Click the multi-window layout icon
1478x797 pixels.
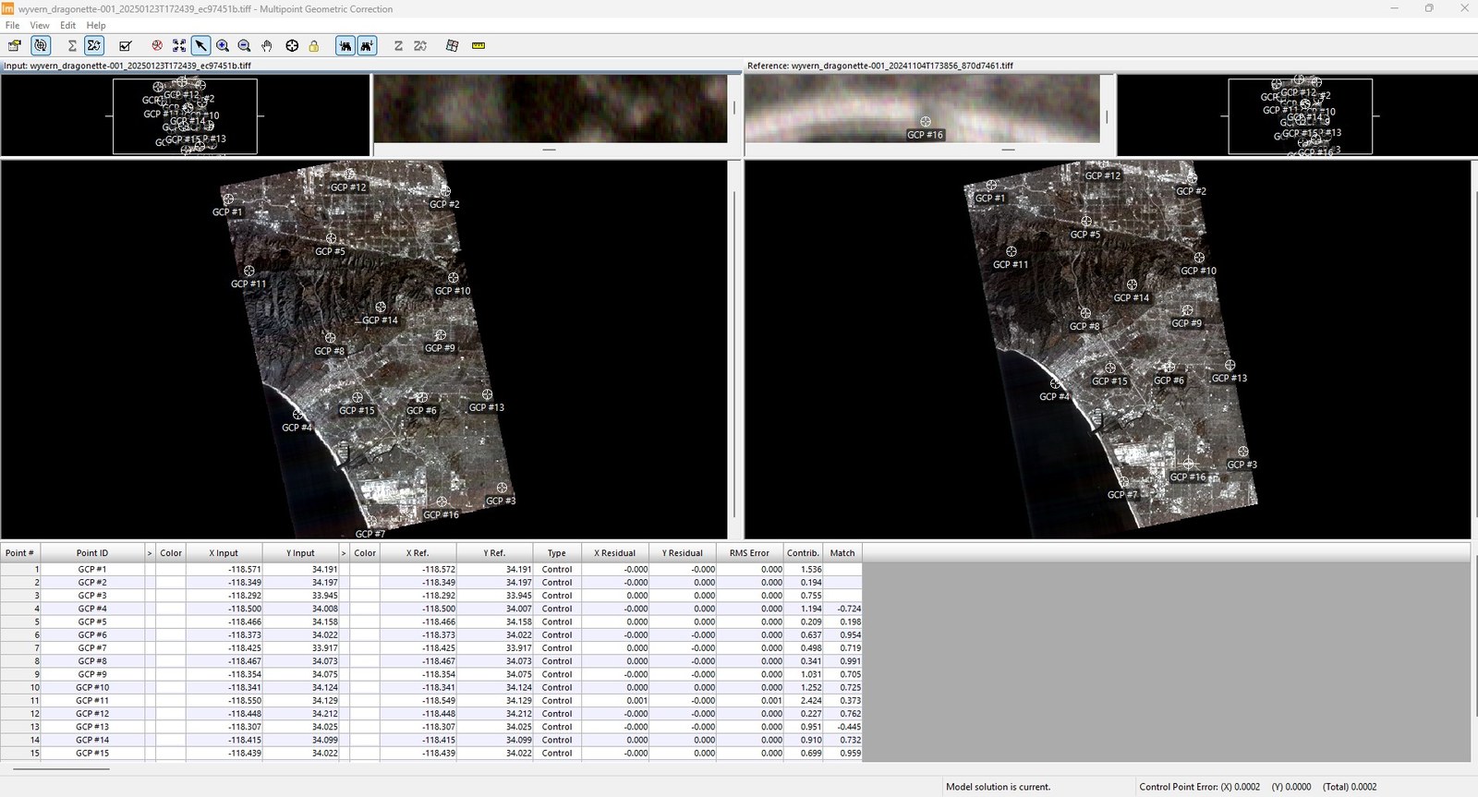pos(452,45)
